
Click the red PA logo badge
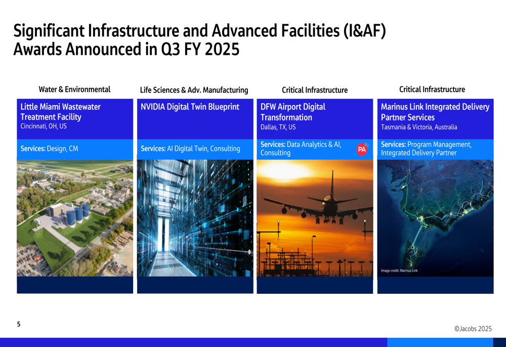[362, 149]
